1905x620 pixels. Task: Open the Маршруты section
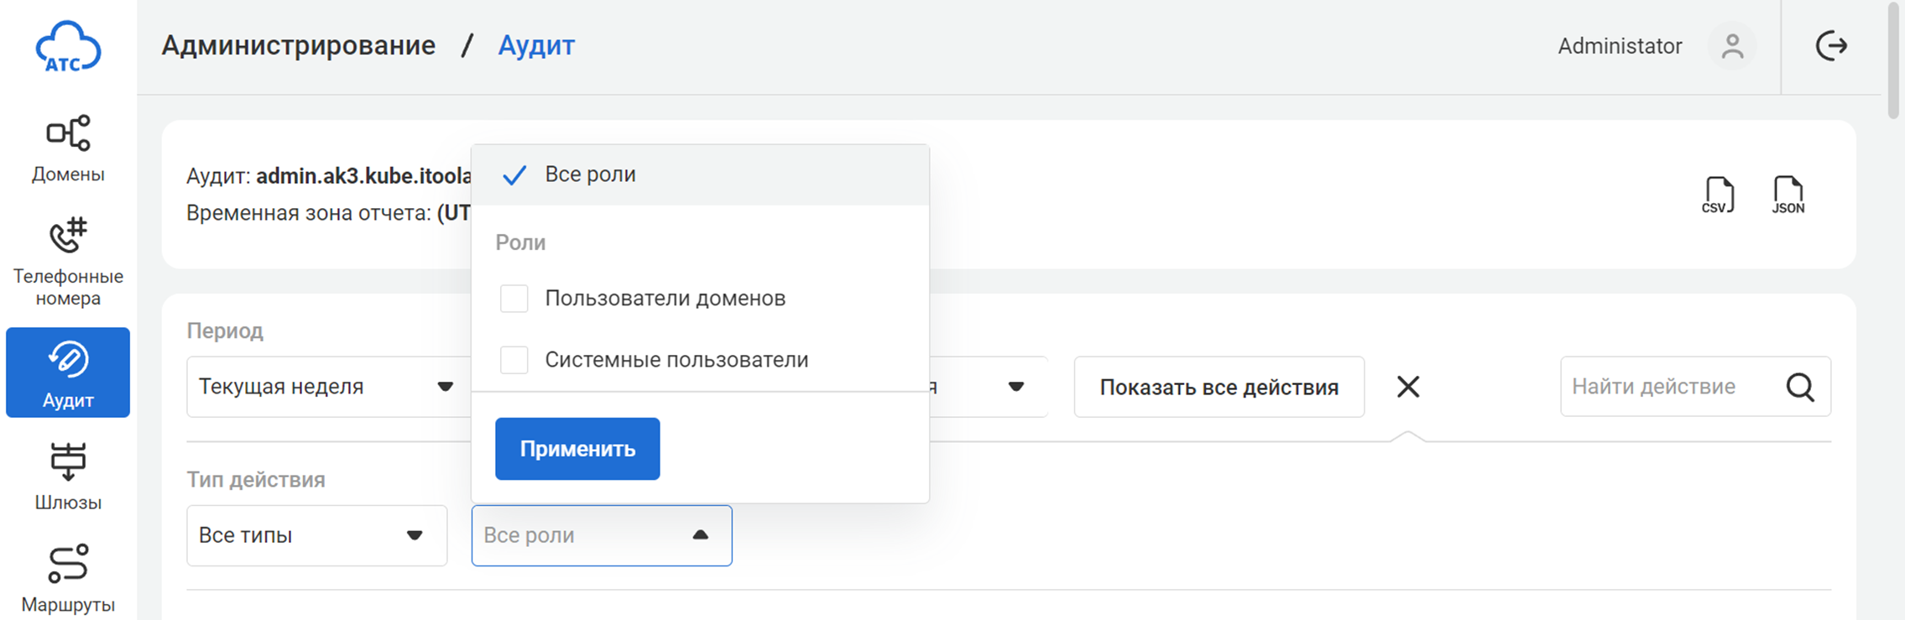[68, 578]
